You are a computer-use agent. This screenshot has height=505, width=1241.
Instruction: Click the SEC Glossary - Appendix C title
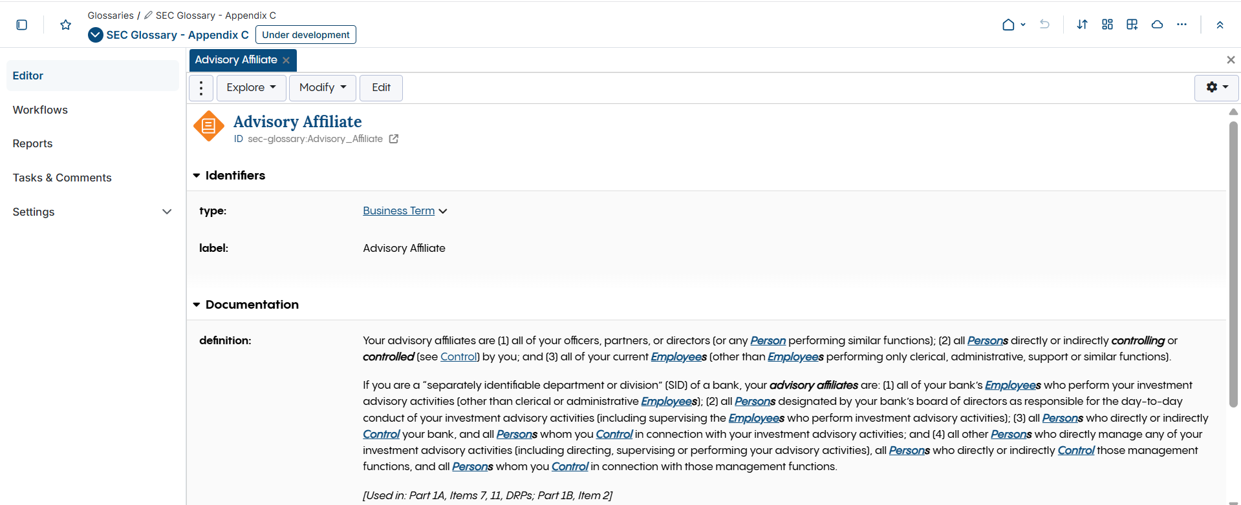[177, 35]
